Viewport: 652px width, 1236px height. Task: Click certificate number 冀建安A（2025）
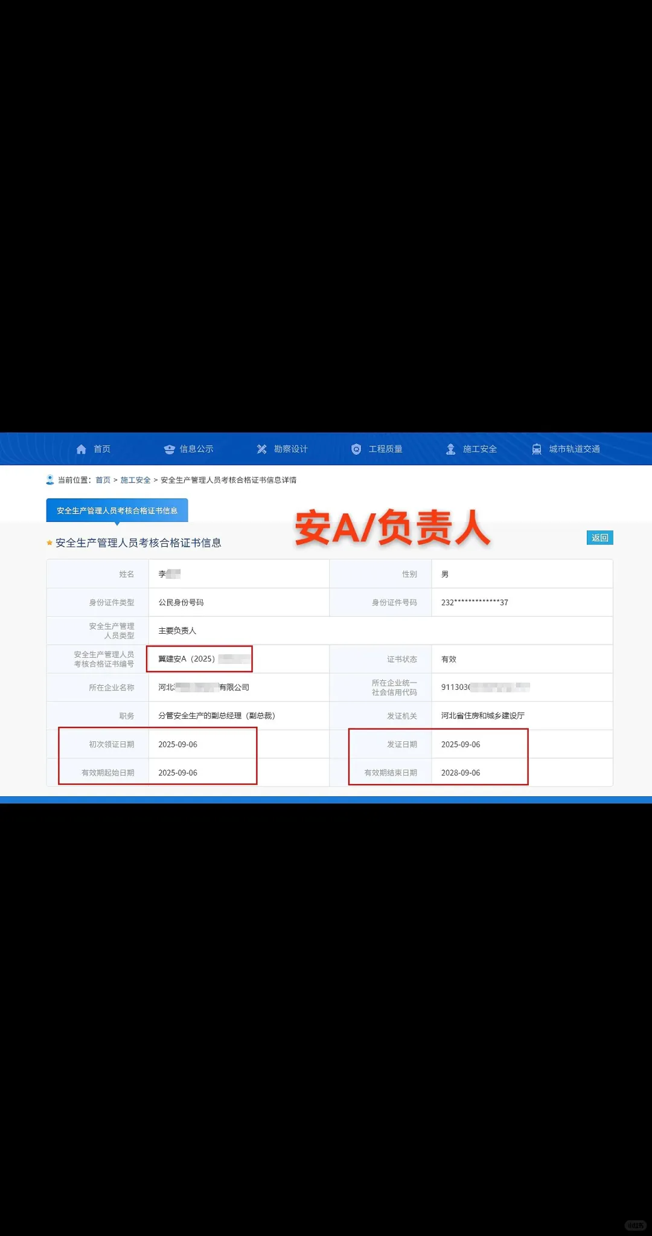pyautogui.click(x=187, y=659)
